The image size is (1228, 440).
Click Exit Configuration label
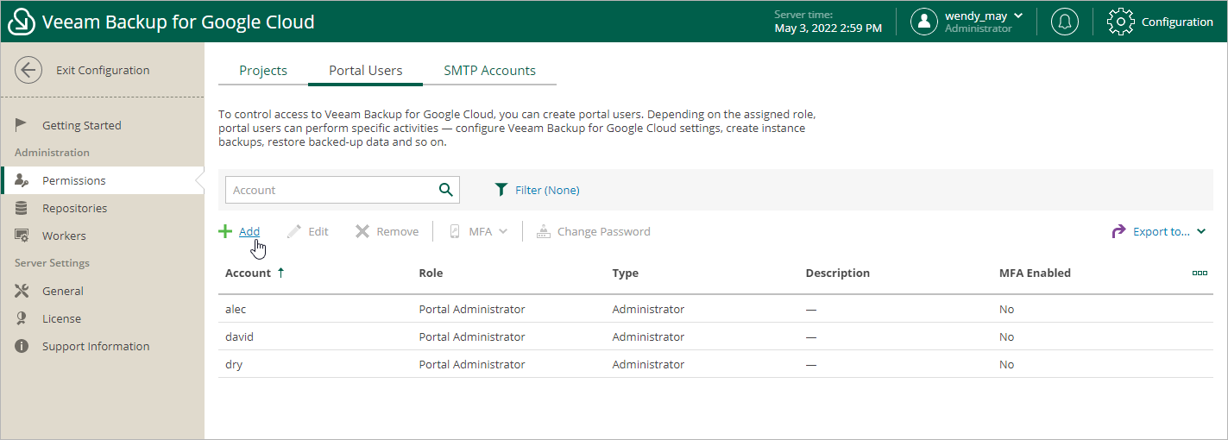pos(103,70)
